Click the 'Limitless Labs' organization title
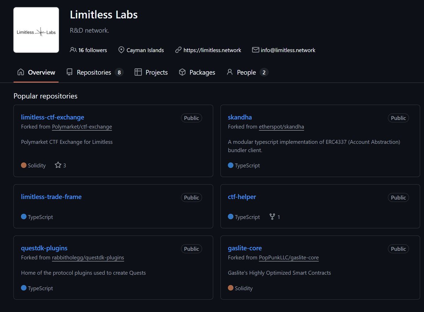This screenshot has width=424, height=312. [104, 15]
